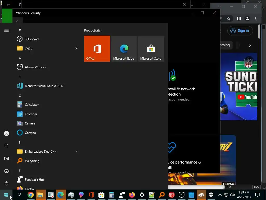Show hidden system tray icons

(x=220, y=195)
